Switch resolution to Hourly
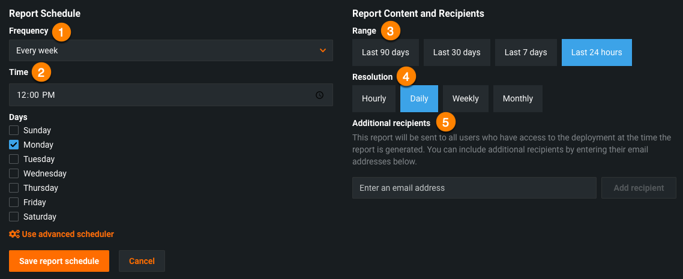The image size is (683, 279). [x=374, y=98]
